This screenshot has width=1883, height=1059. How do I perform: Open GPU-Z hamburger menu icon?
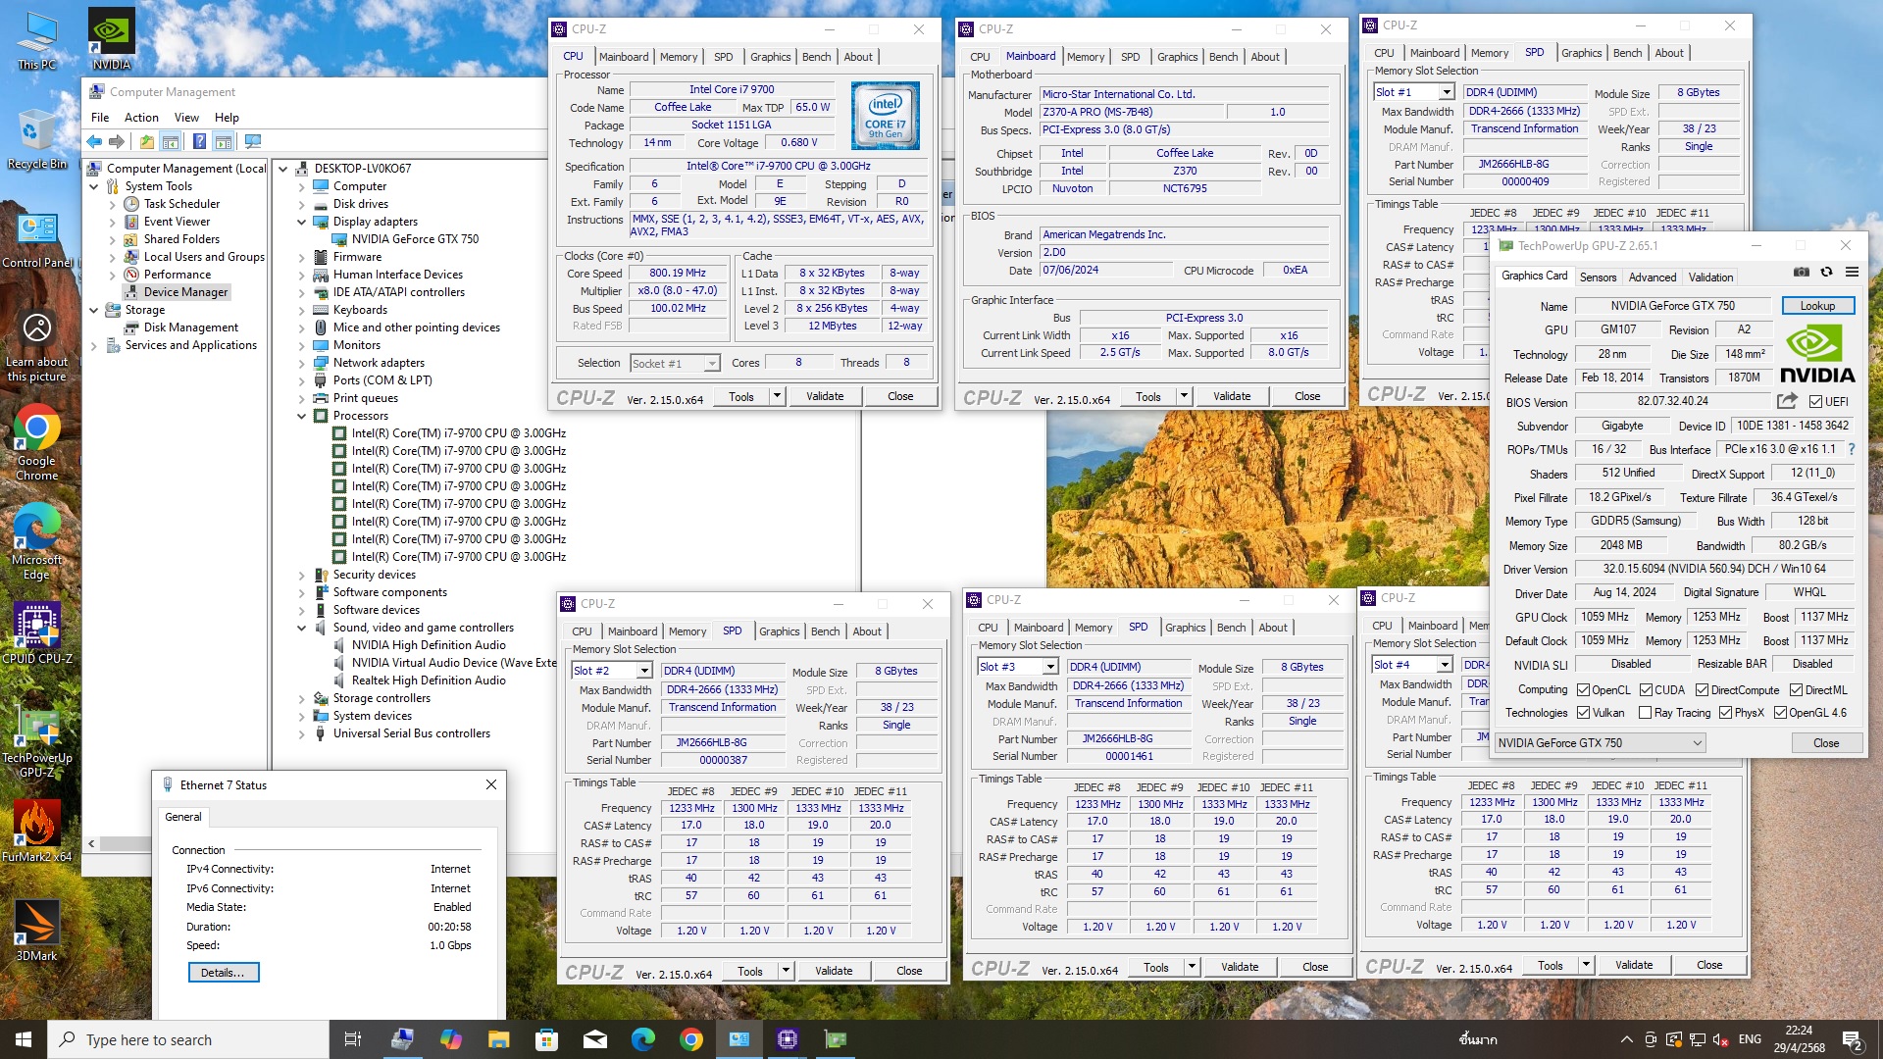click(1852, 273)
